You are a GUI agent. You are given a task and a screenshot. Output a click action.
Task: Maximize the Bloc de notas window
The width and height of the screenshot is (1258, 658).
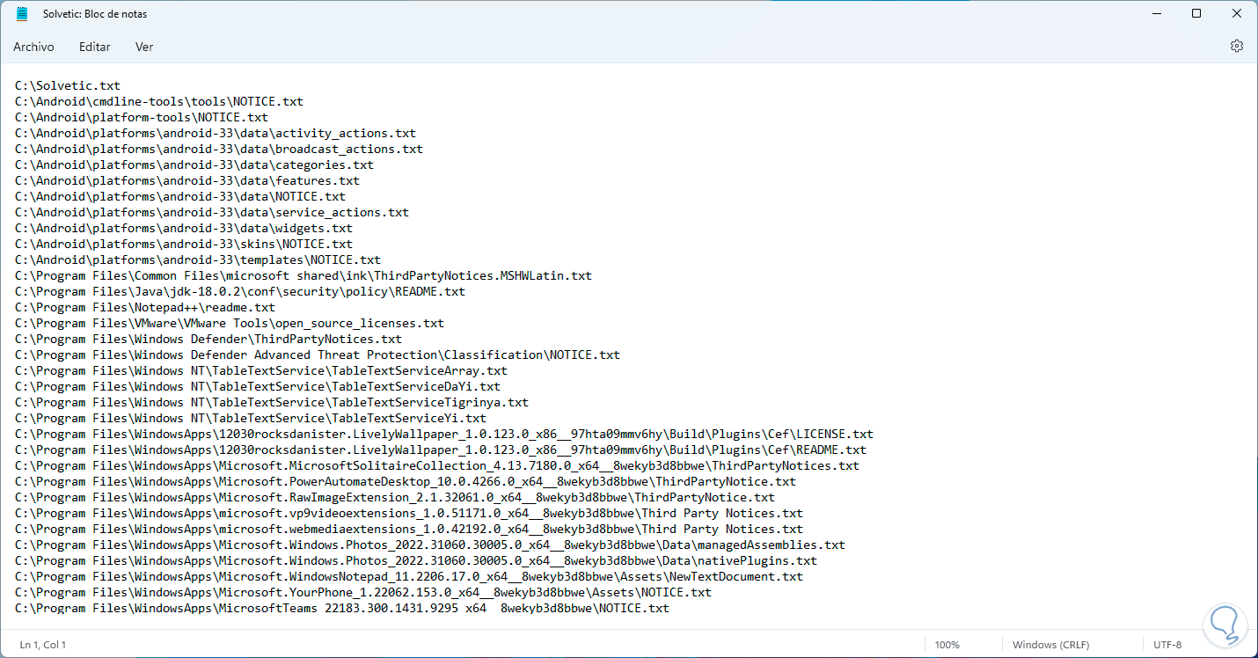(1196, 14)
